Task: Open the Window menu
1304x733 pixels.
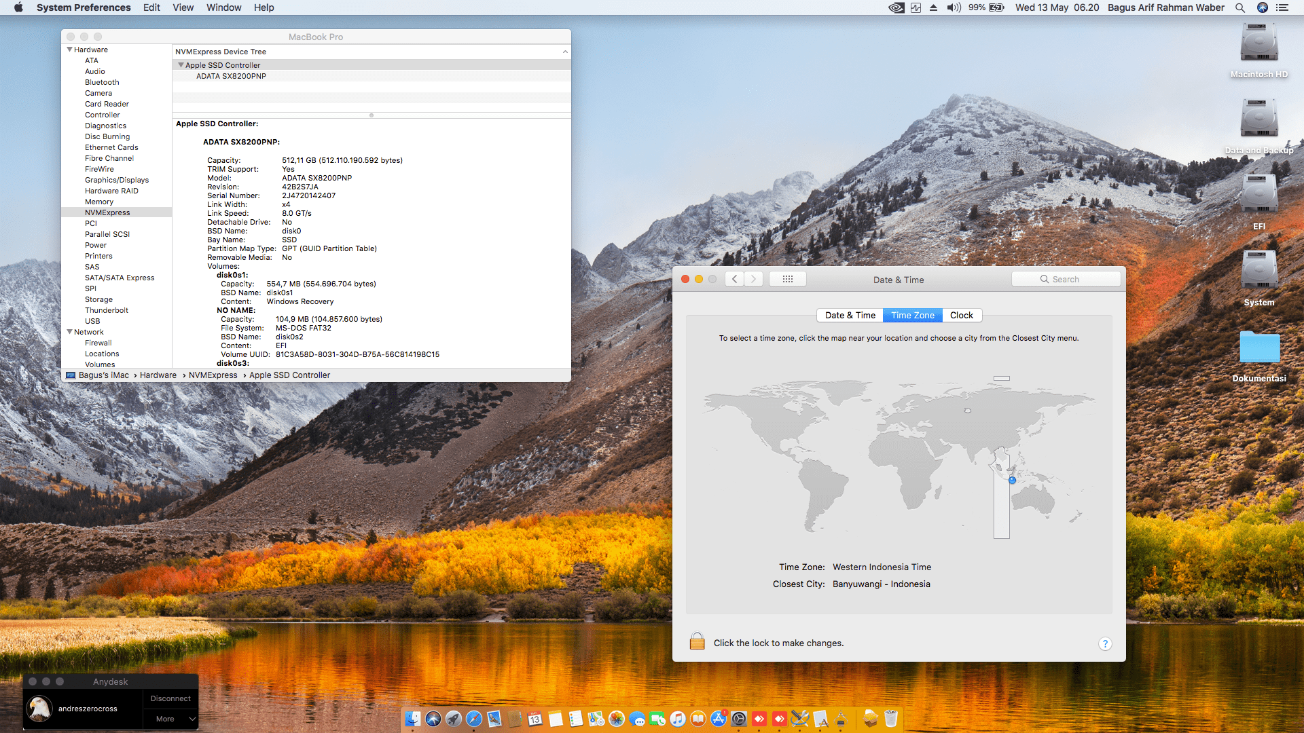Action: 223,7
